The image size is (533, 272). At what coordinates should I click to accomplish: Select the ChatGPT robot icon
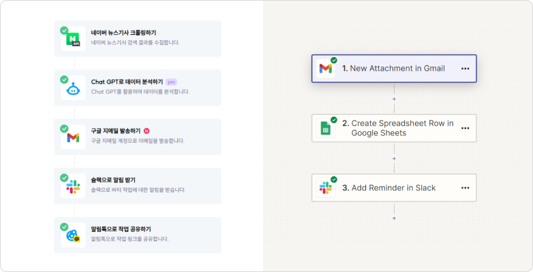[73, 88]
